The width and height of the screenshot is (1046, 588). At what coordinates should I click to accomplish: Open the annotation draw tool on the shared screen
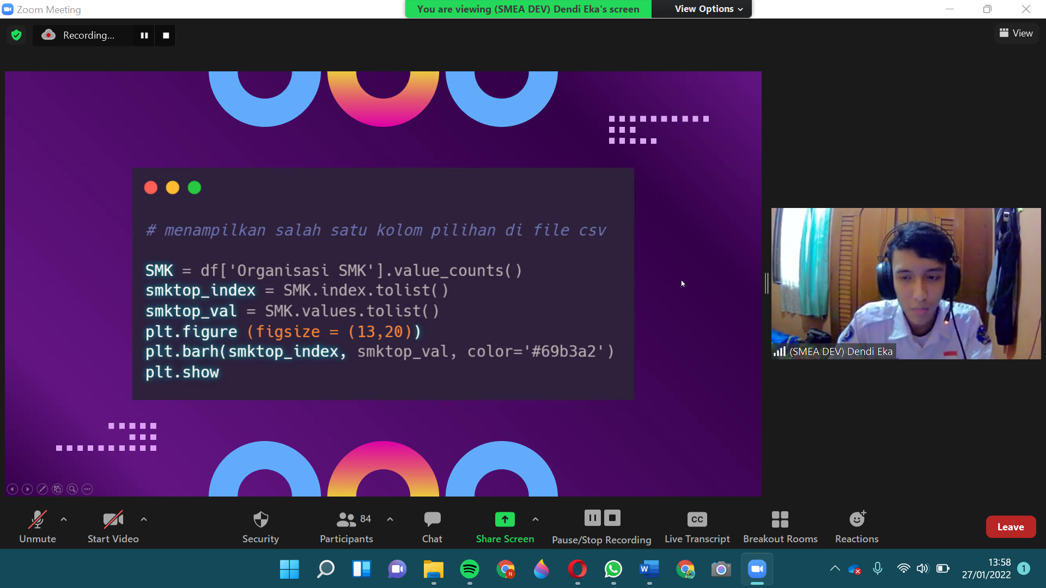pyautogui.click(x=42, y=489)
